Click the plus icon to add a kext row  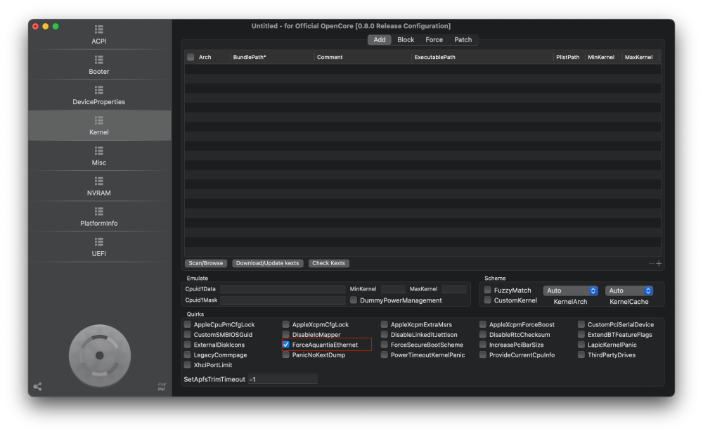659,264
